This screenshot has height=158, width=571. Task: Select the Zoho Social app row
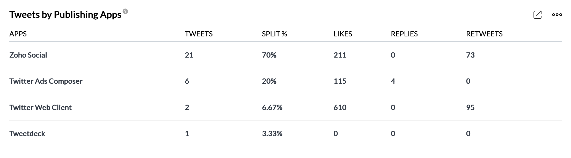coord(285,55)
